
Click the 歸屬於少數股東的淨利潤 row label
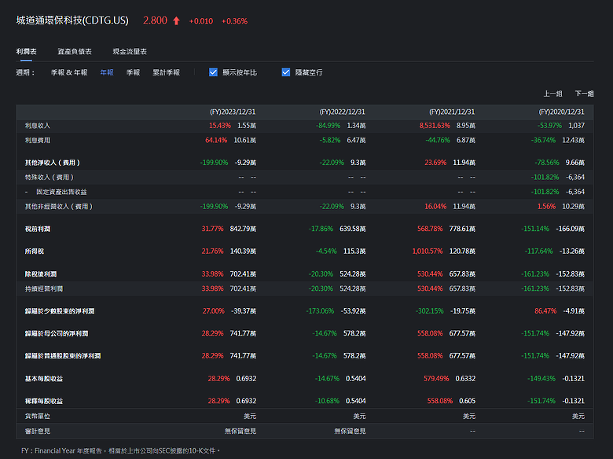click(x=60, y=310)
